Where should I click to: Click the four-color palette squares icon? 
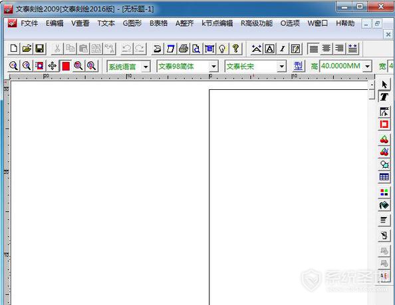pyautogui.click(x=384, y=192)
